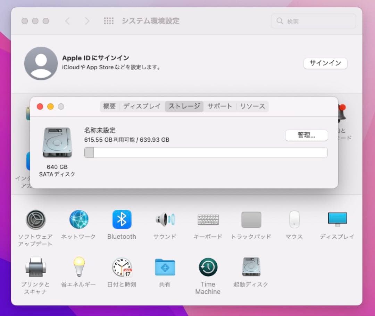Viewport: 375px width, 316px height.
Task: Click inside the 検索 search field
Action: coord(313,21)
